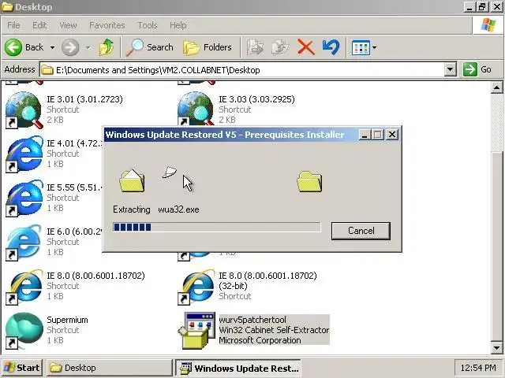
Task: Click the 'IE 3.03 (3.03.2925)' file name
Action: click(x=256, y=99)
